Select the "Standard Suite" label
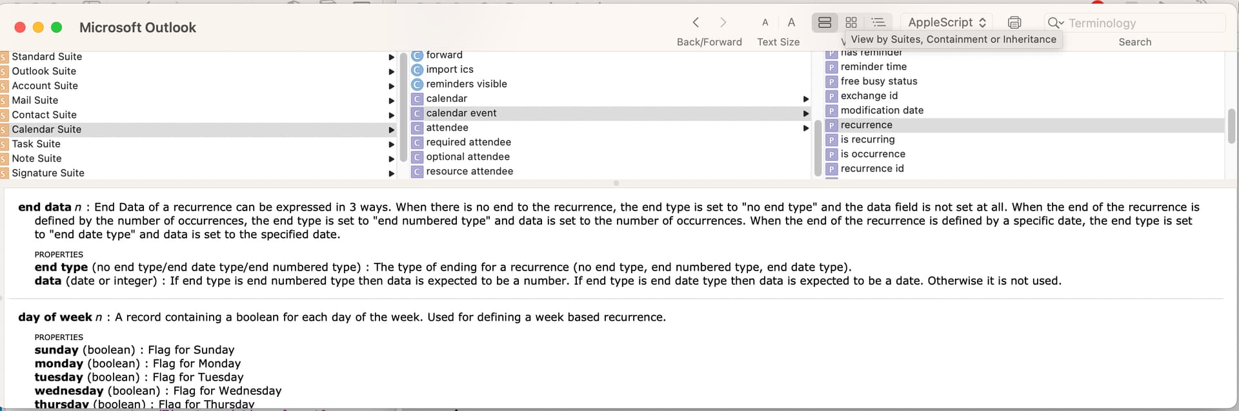The width and height of the screenshot is (1239, 411). click(x=47, y=57)
